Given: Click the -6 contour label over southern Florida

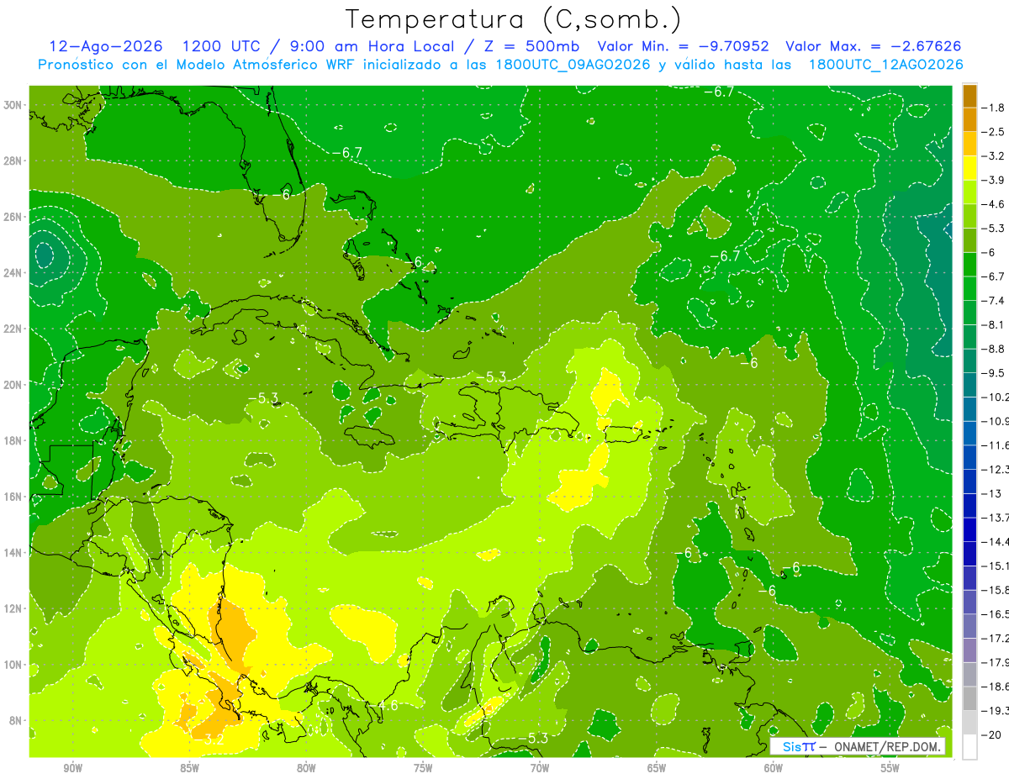Looking at the screenshot, I should (283, 194).
